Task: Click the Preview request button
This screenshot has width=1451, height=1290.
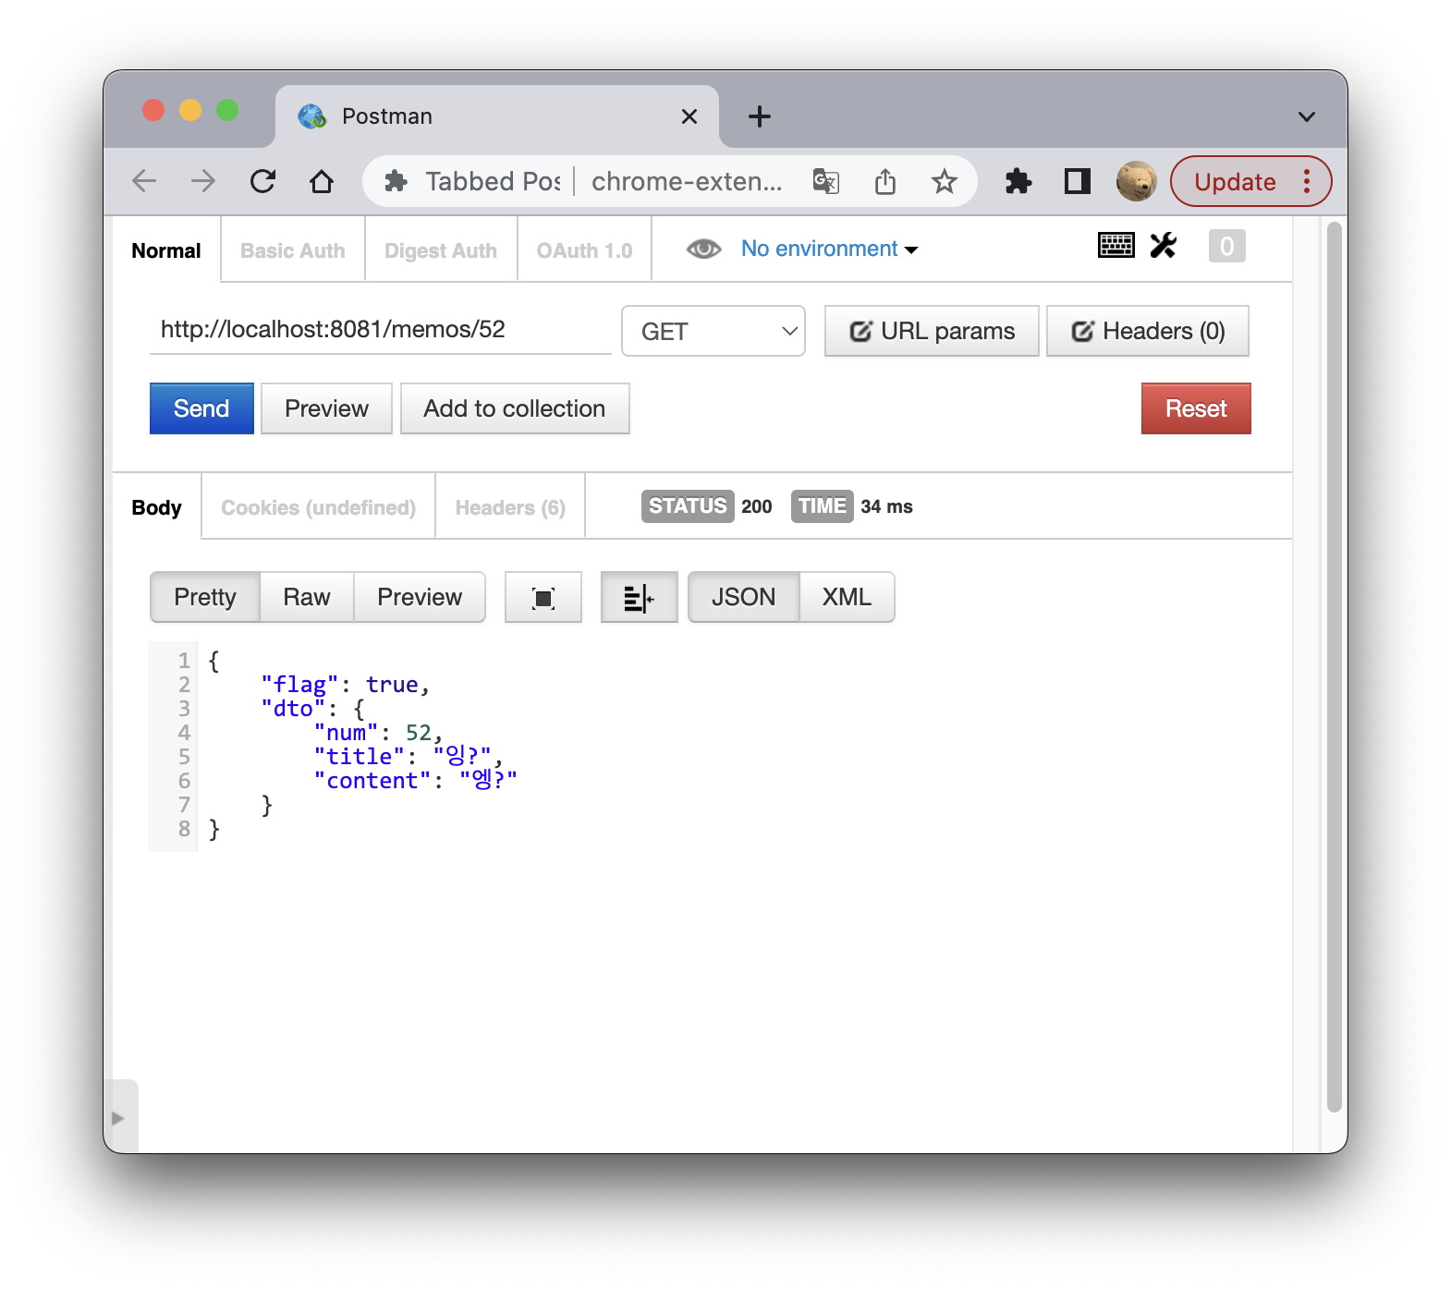Action: point(327,408)
